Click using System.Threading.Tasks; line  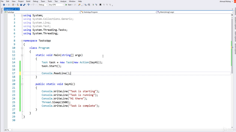tap(45, 30)
